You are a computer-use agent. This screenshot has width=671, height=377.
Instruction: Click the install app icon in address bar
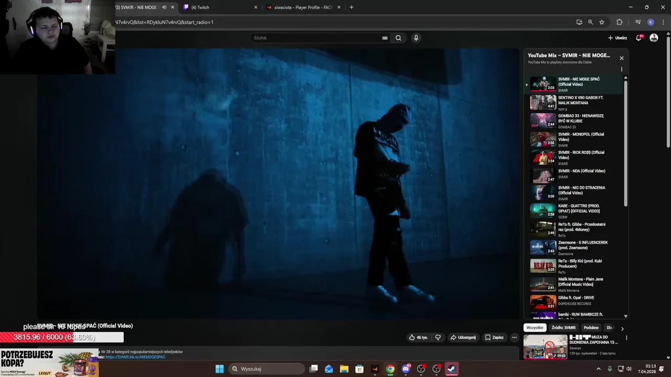(x=579, y=22)
